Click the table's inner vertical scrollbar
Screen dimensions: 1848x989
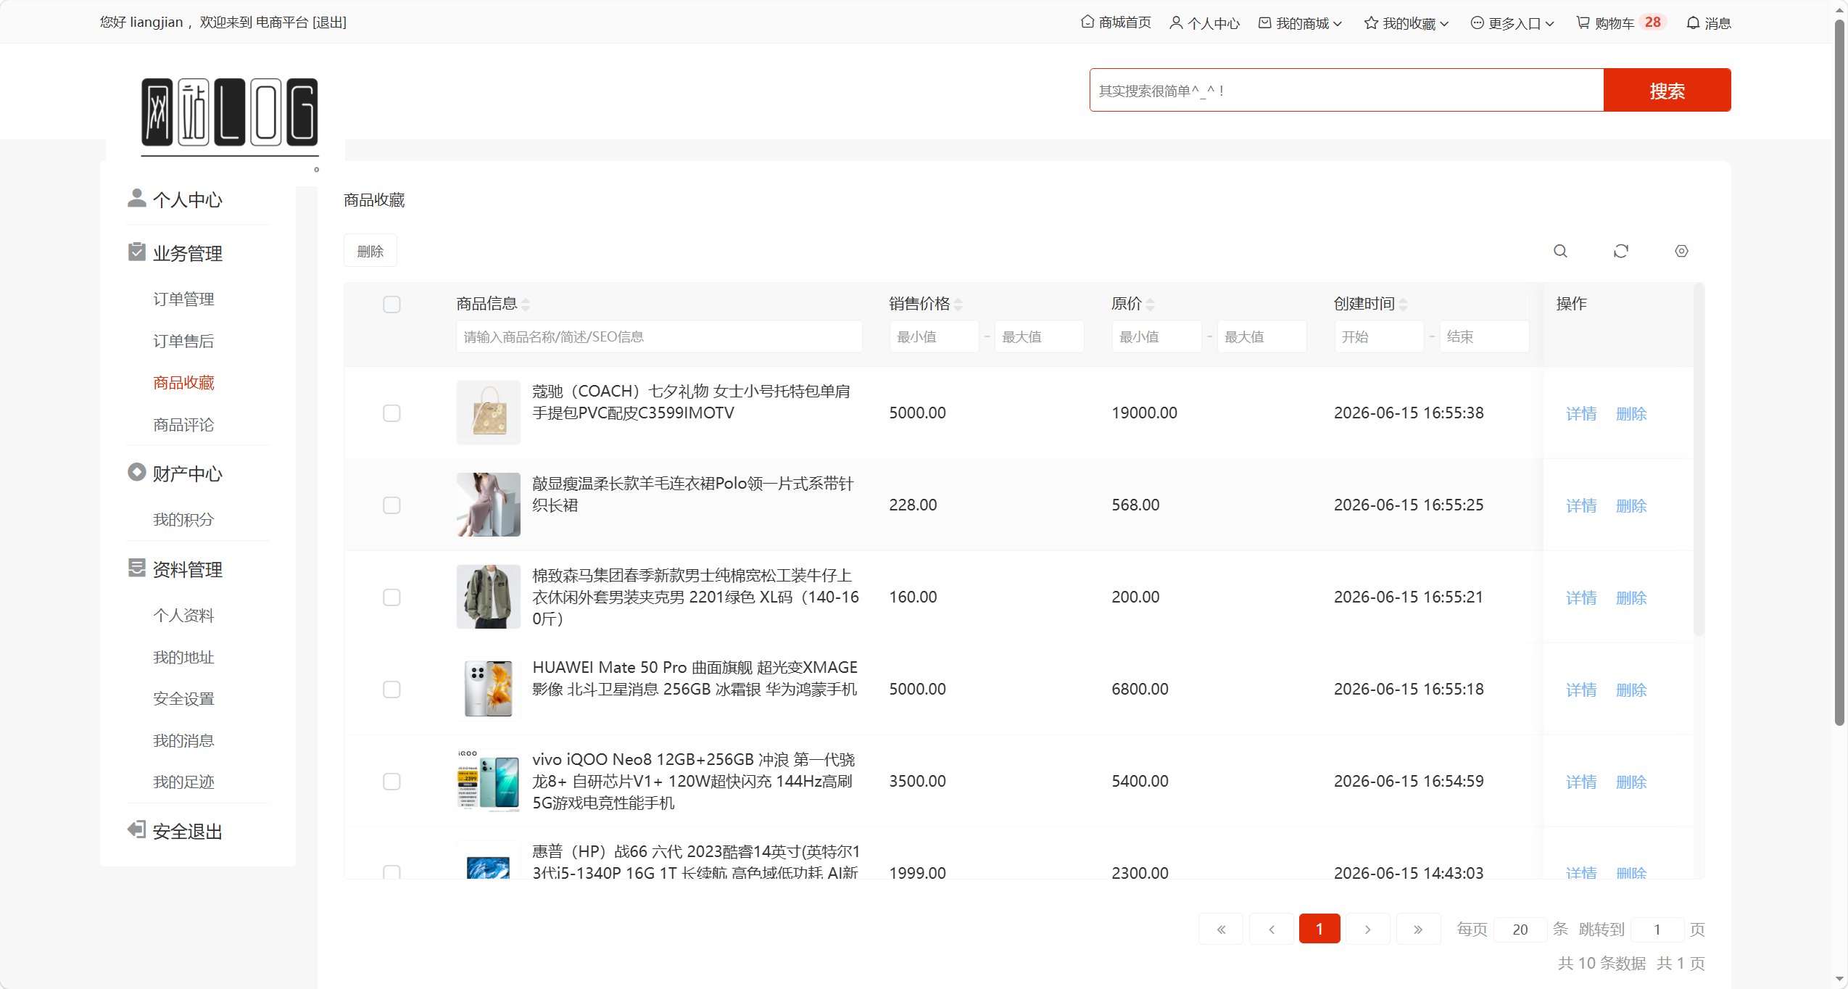[1699, 459]
